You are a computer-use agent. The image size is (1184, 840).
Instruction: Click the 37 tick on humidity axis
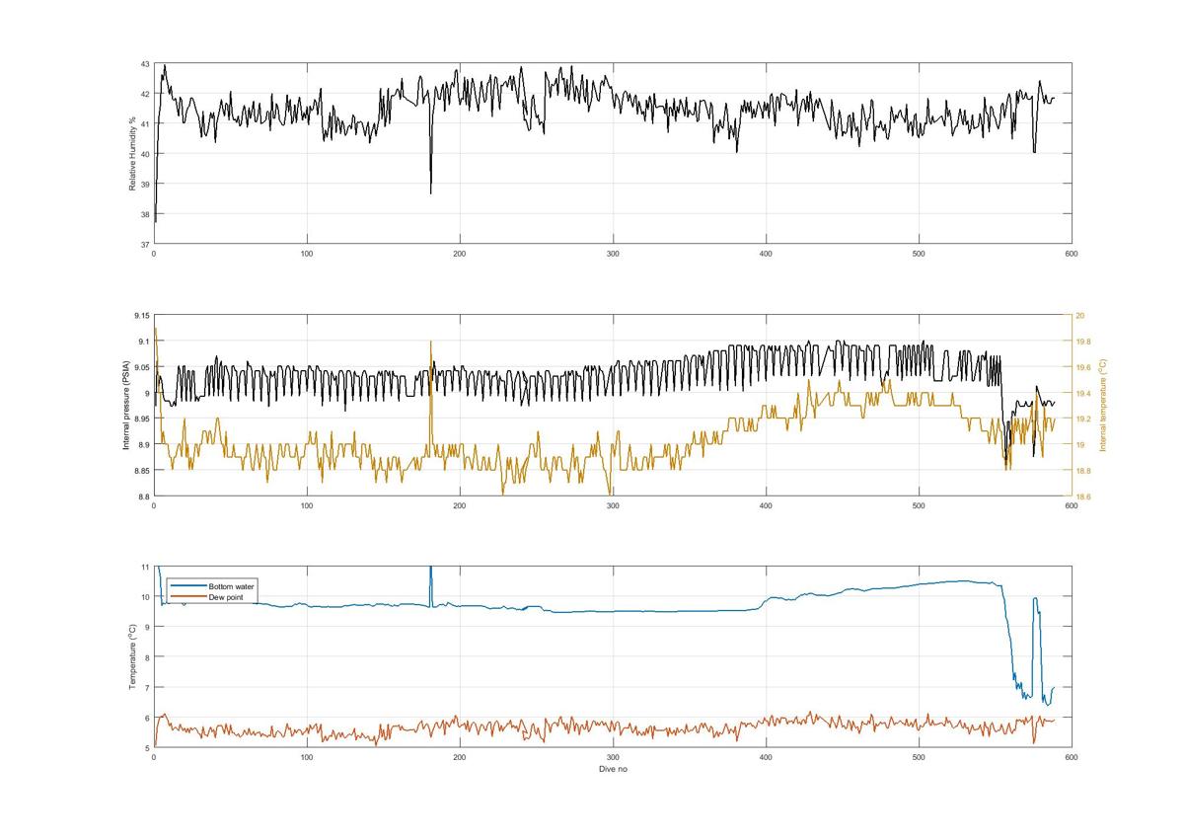pyautogui.click(x=145, y=244)
